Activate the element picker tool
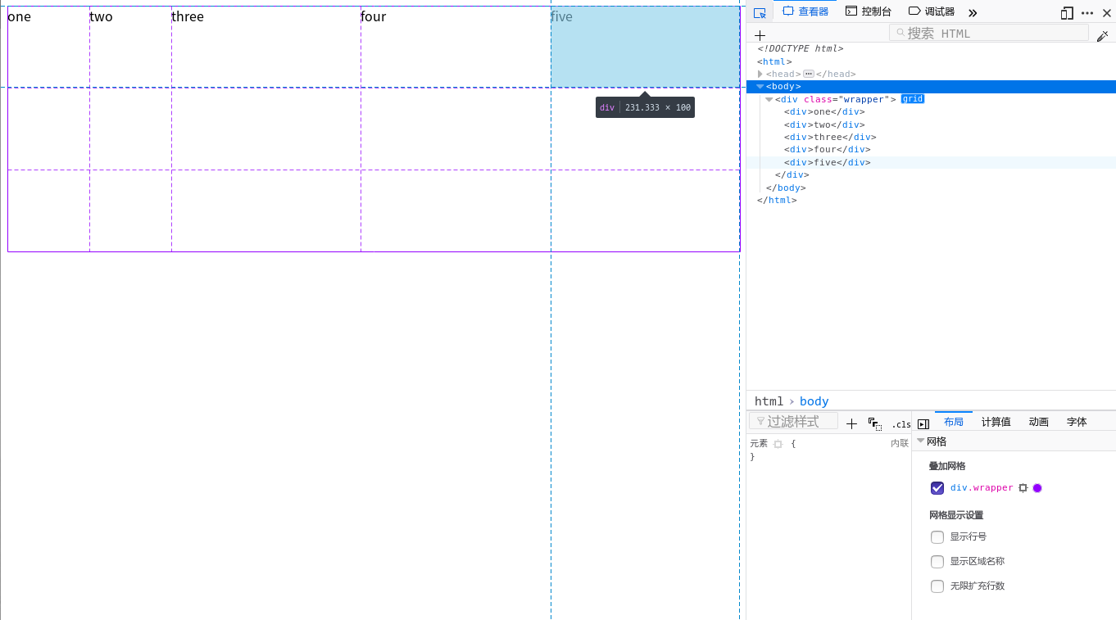 (x=760, y=12)
